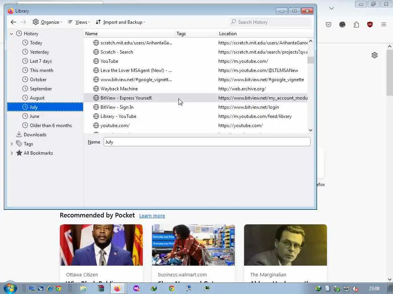The height and width of the screenshot is (294, 393).
Task: Select BitView - Express Yourself. row
Action: click(195, 98)
